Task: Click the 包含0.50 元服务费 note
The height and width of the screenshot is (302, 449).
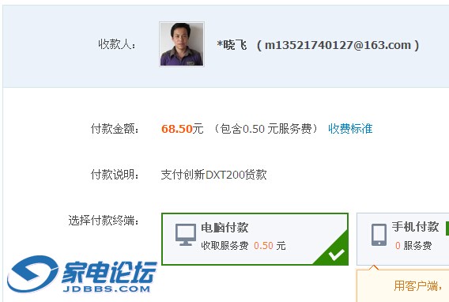Action: (266, 129)
